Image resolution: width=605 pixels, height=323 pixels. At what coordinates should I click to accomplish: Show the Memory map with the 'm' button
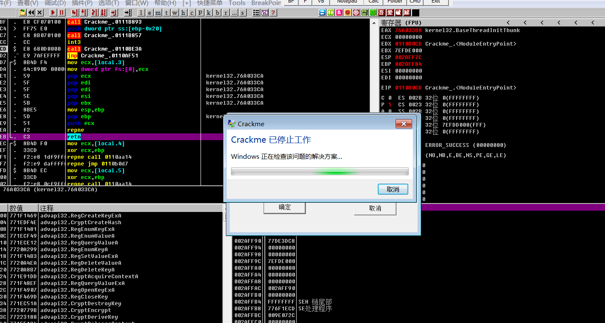pyautogui.click(x=158, y=13)
